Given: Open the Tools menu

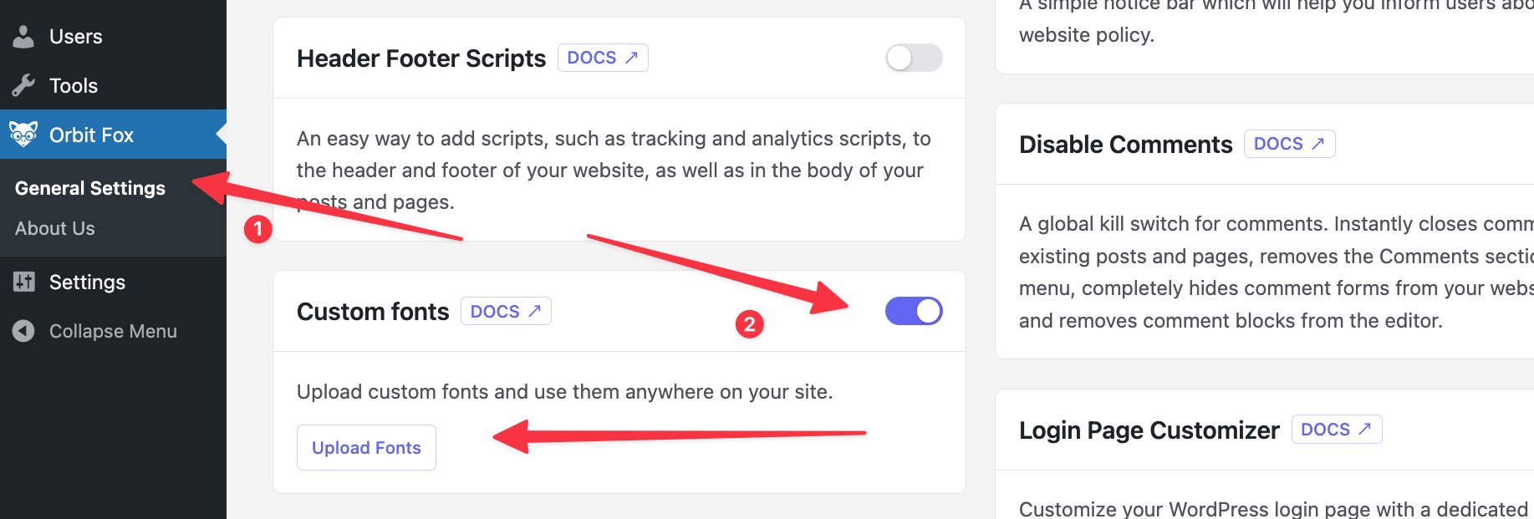Looking at the screenshot, I should coord(74,85).
